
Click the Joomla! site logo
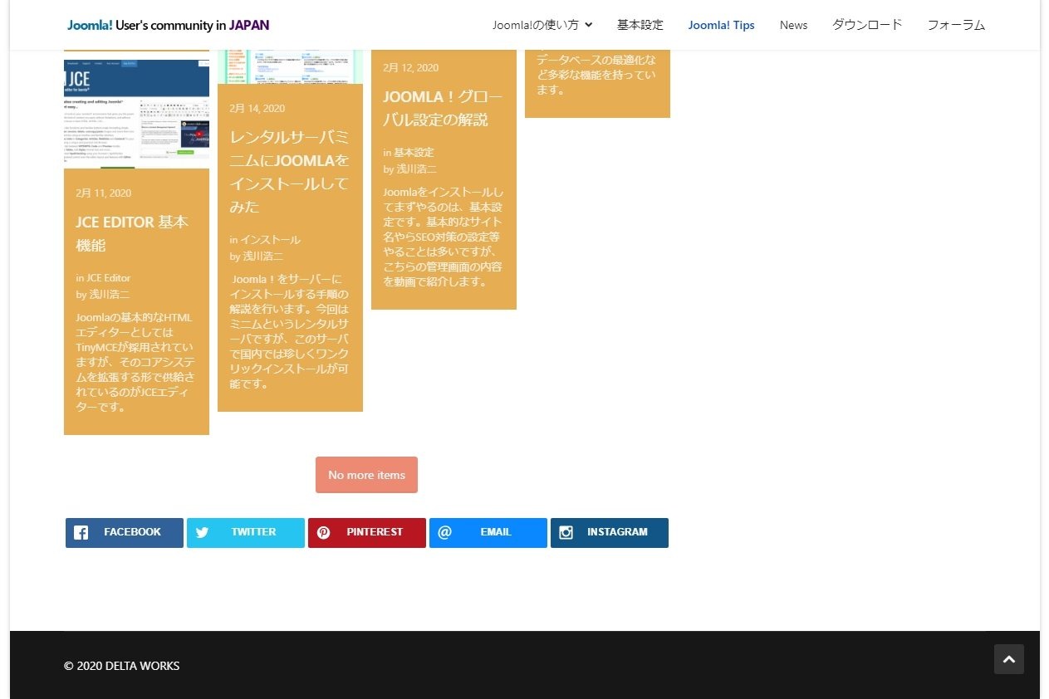coord(166,25)
